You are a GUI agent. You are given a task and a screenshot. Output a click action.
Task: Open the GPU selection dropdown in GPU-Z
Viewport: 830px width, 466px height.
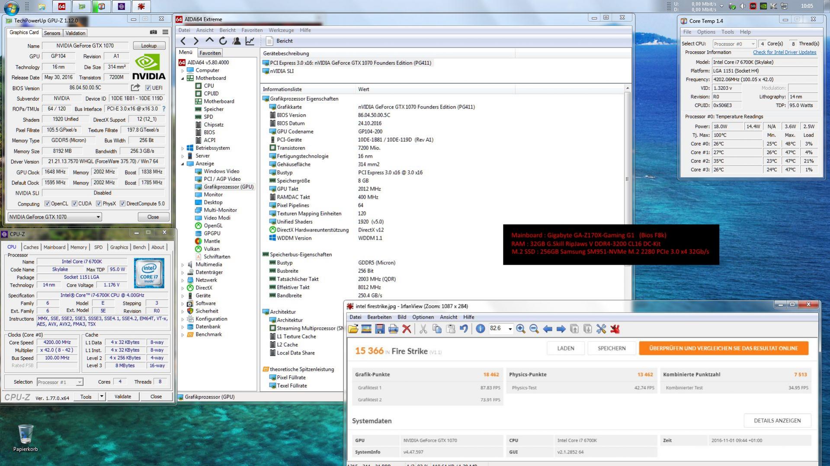tap(54, 217)
